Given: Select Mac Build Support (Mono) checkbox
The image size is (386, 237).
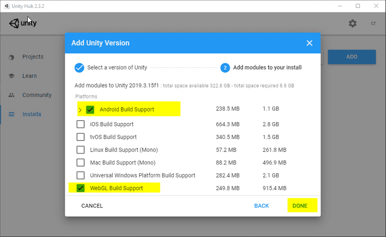Looking at the screenshot, I should click(x=81, y=163).
